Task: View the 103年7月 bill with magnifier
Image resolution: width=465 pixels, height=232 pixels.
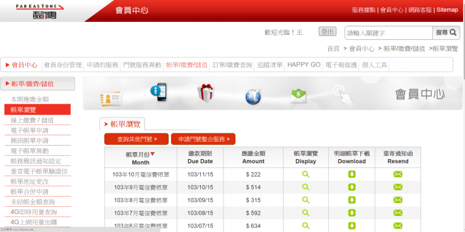Action: [x=305, y=213]
